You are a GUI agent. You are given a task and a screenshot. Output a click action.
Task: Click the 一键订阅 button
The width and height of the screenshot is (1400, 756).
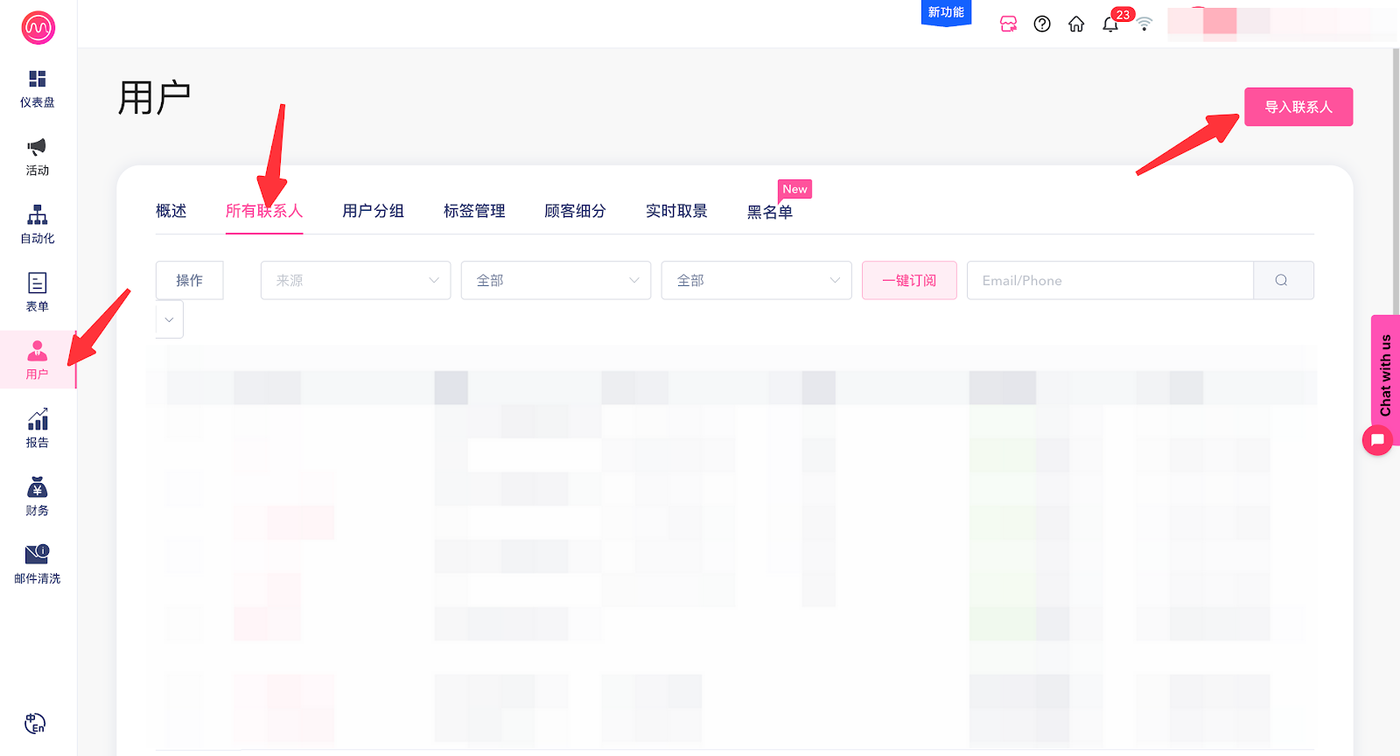pyautogui.click(x=909, y=281)
